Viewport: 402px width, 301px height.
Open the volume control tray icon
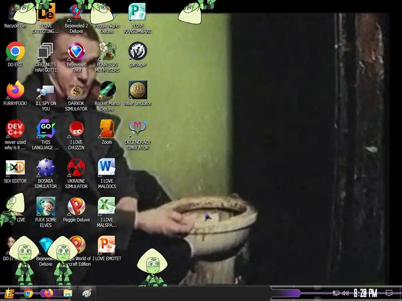point(345,293)
